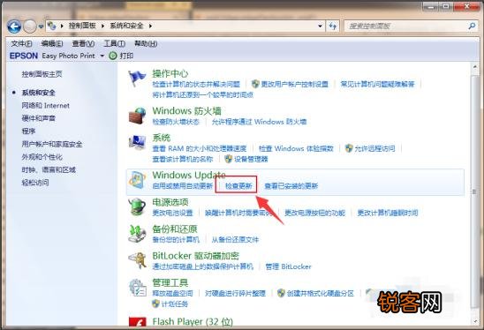Open the 系统 heading link

[161, 138]
